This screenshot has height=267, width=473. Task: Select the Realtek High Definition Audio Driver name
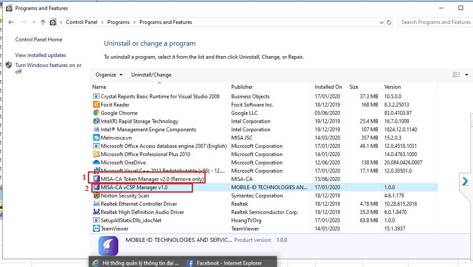pyautogui.click(x=143, y=212)
